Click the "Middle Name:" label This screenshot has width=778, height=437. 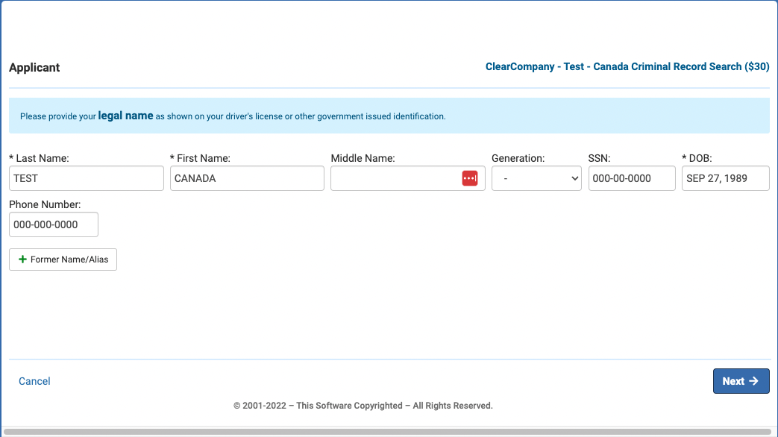363,158
